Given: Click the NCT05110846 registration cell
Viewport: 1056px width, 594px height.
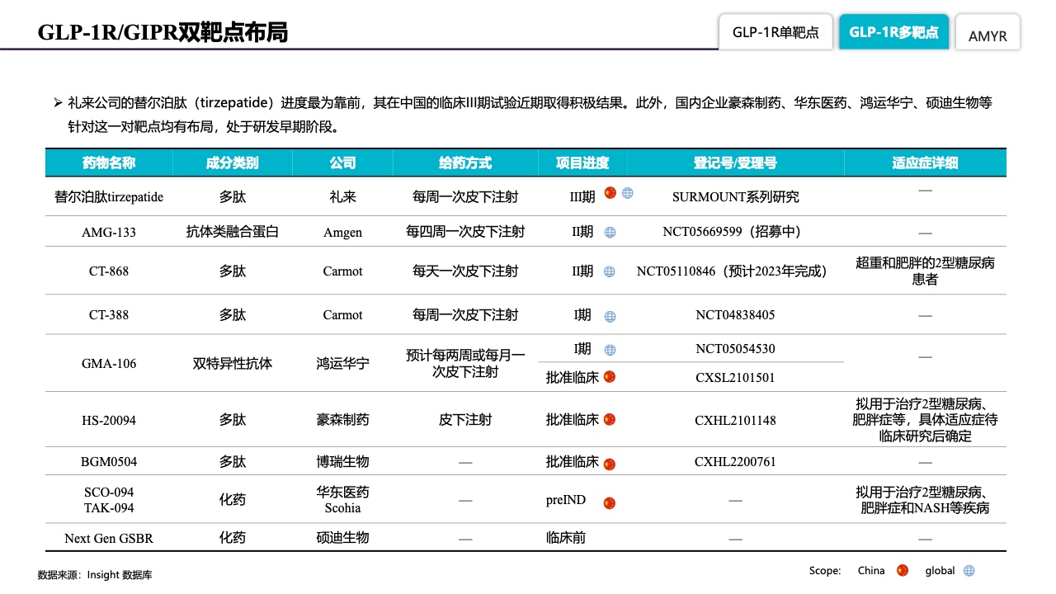Looking at the screenshot, I should [x=735, y=271].
